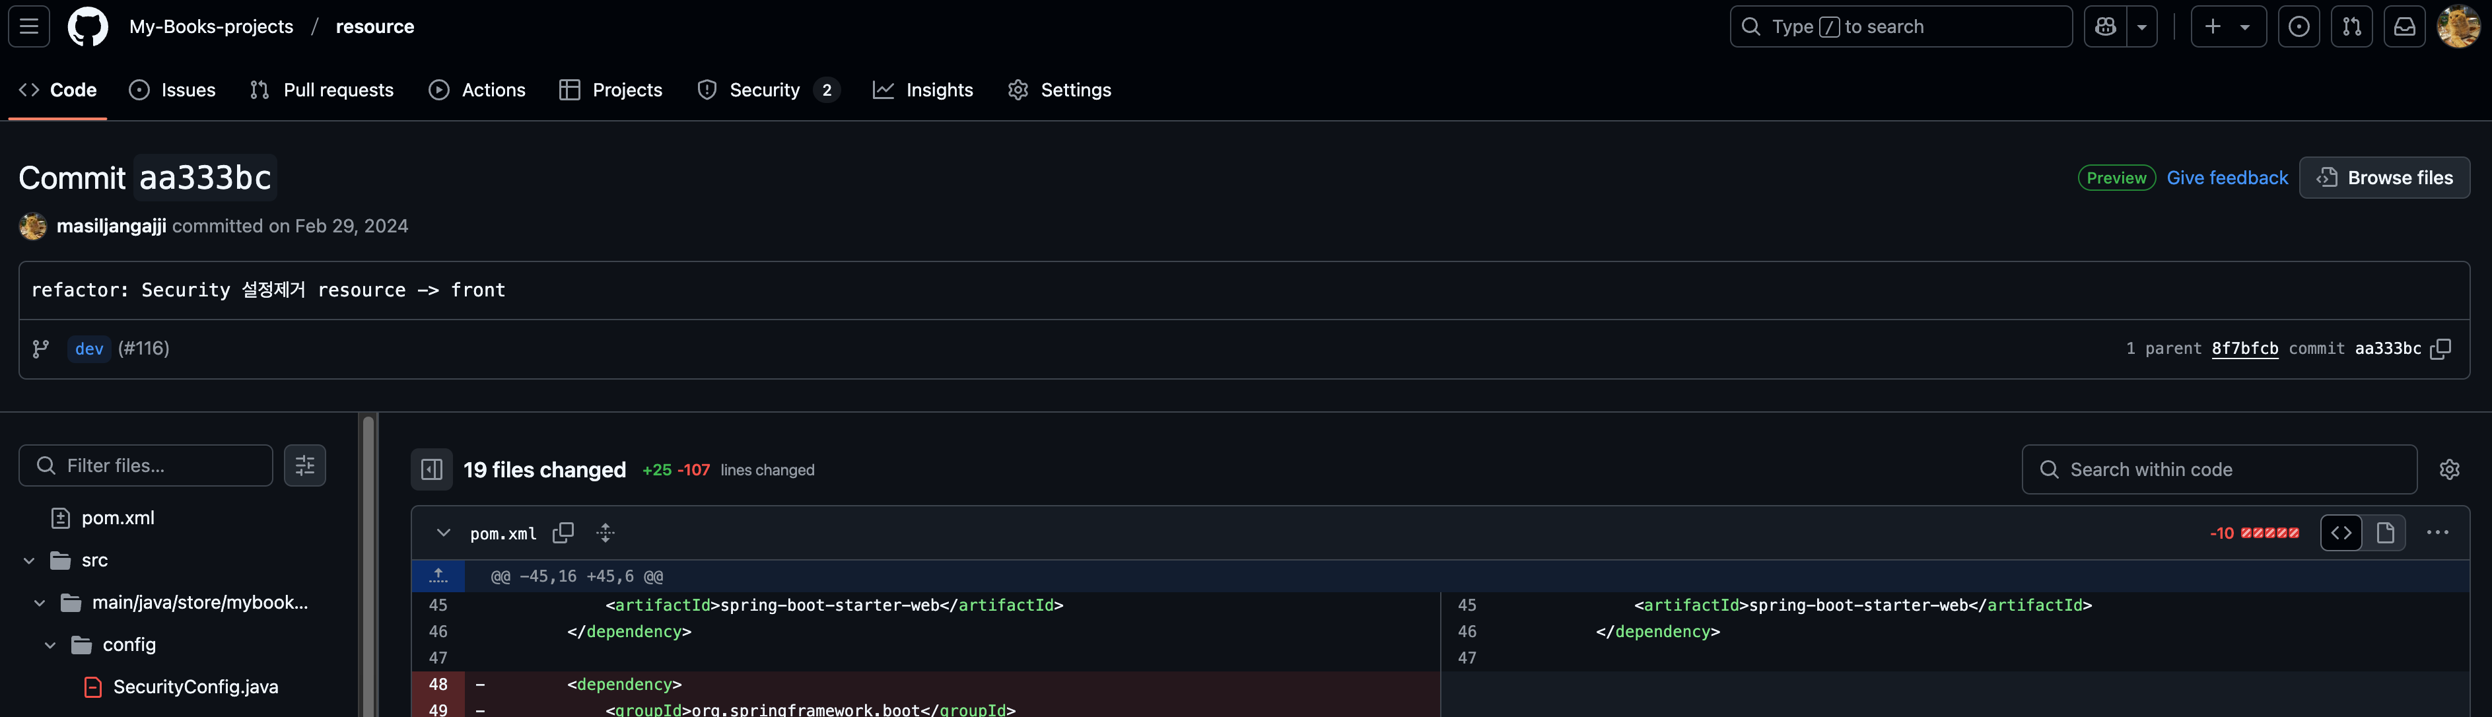Collapse the pom.xml diff
The image size is (2492, 717).
pyautogui.click(x=443, y=533)
